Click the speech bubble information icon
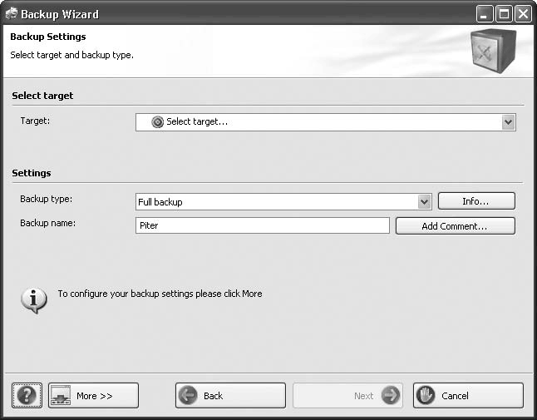Image resolution: width=537 pixels, height=420 pixels. tap(33, 299)
